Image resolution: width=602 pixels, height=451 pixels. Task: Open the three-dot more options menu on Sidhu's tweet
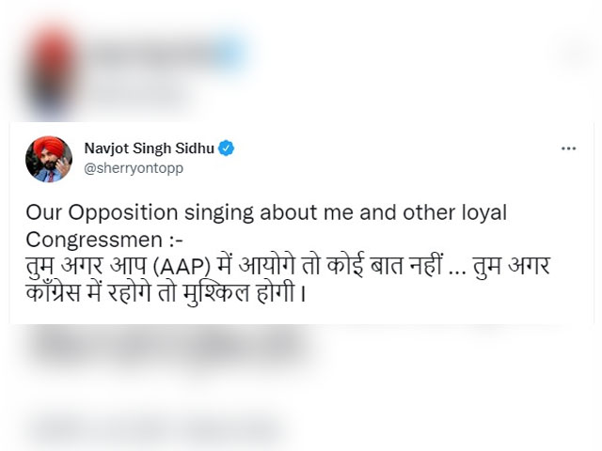point(568,148)
